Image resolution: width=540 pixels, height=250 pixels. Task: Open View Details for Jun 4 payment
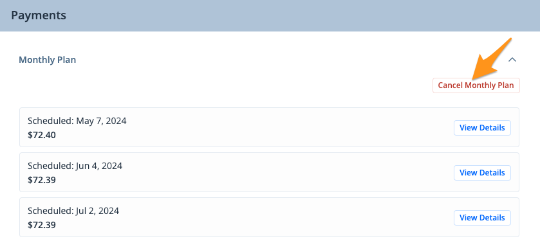[x=482, y=173]
